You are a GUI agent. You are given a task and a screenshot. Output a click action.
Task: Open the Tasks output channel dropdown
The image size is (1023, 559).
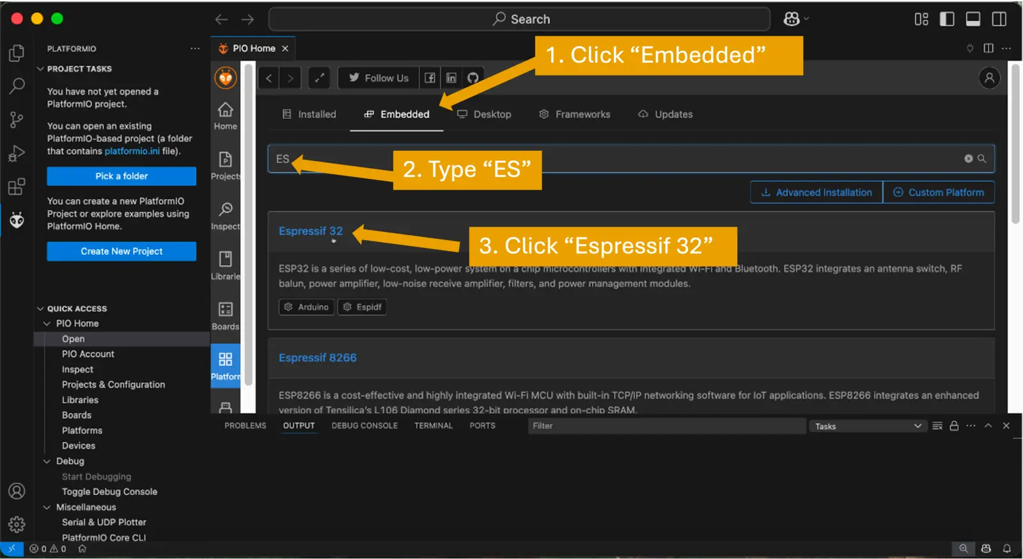tap(868, 426)
